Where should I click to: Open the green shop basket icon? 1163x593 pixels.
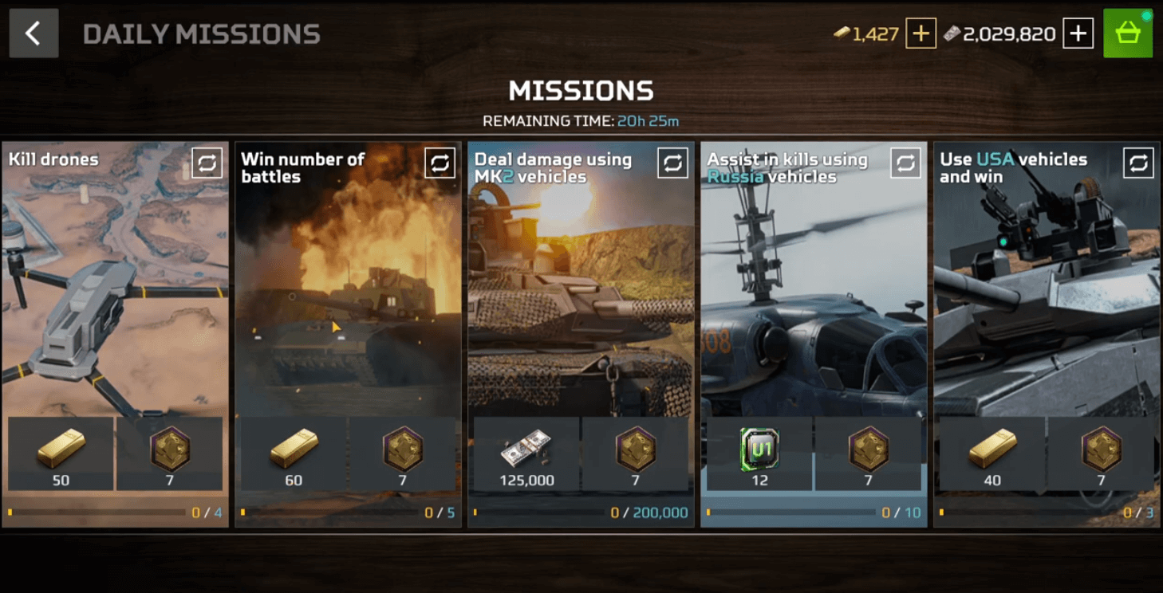coord(1128,33)
